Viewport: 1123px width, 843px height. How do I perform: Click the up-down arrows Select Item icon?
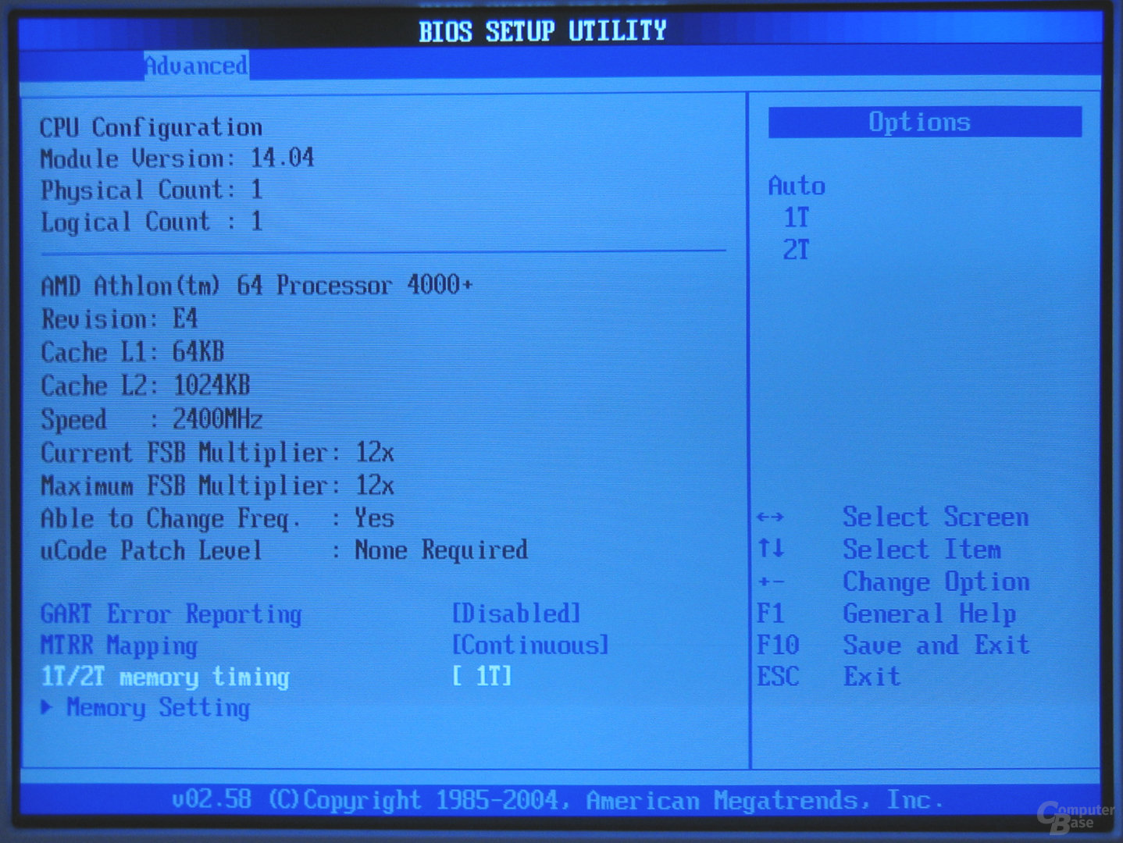[771, 549]
